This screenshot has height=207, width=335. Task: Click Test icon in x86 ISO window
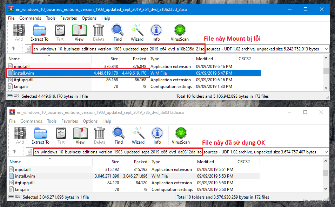click(61, 136)
